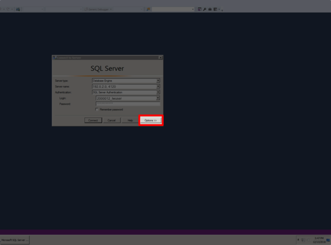Click the network icon in the system tray

pos(303,240)
